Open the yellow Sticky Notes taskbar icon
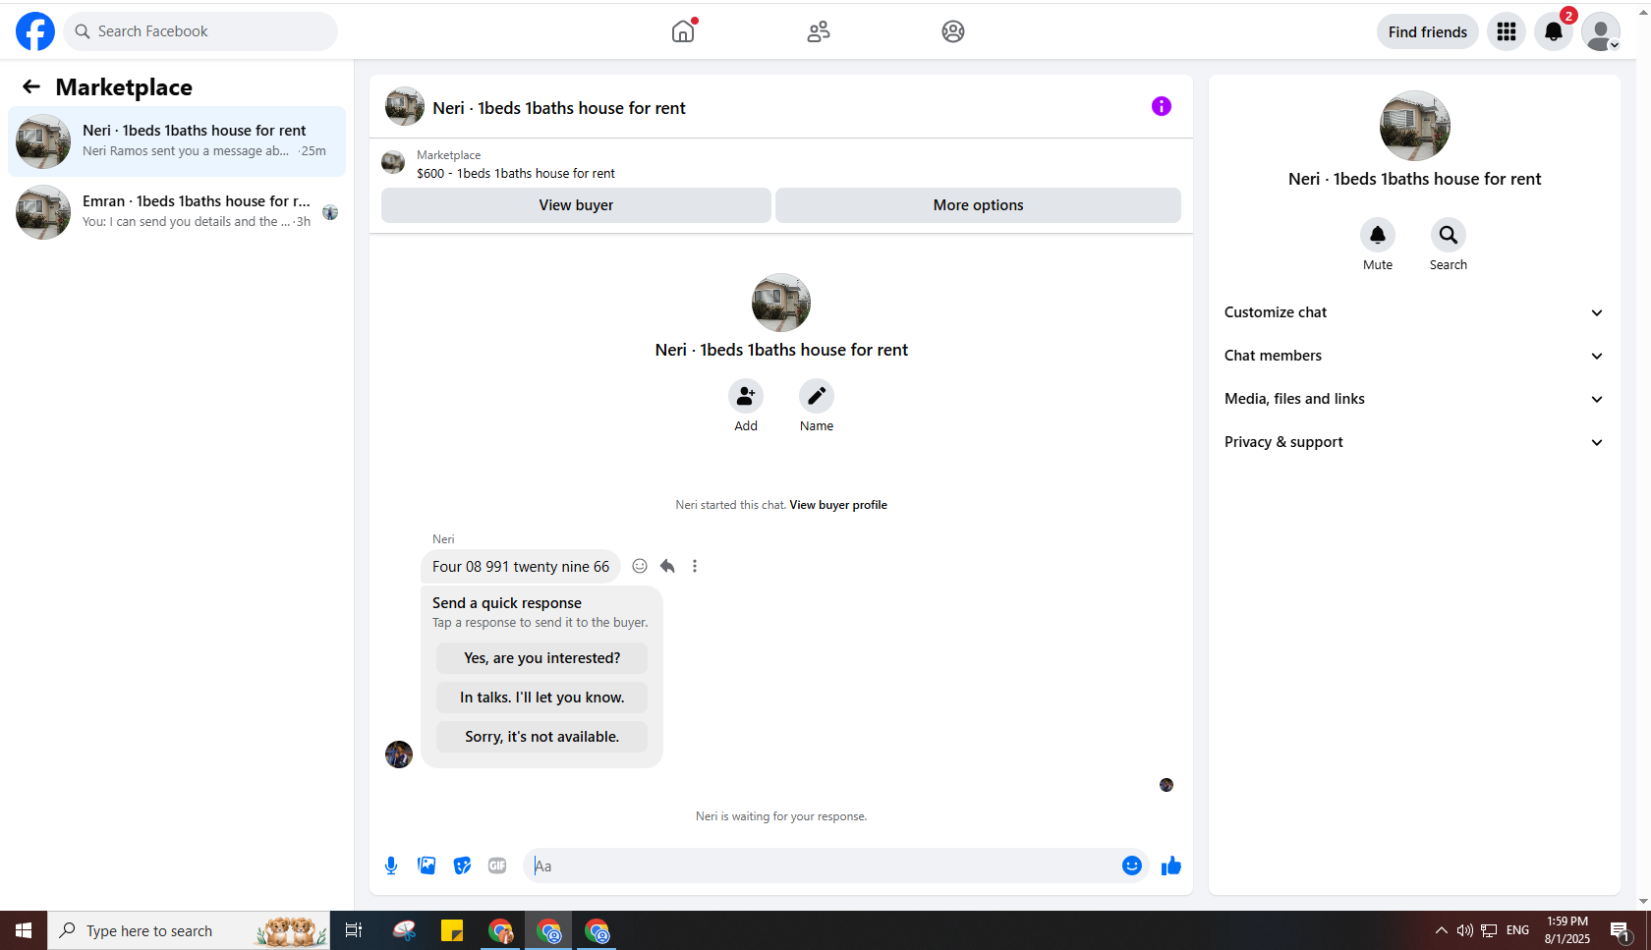Image resolution: width=1651 pixels, height=950 pixels. click(x=452, y=930)
